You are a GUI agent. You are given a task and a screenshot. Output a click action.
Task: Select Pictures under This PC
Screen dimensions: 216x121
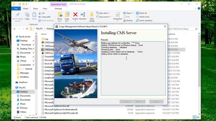pos(24,108)
